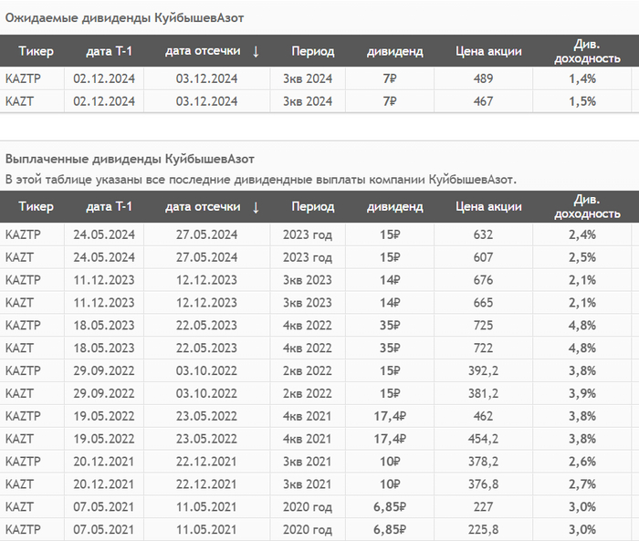Screen dimensions: 639x541
Task: Click price cell 227
Action: click(483, 506)
